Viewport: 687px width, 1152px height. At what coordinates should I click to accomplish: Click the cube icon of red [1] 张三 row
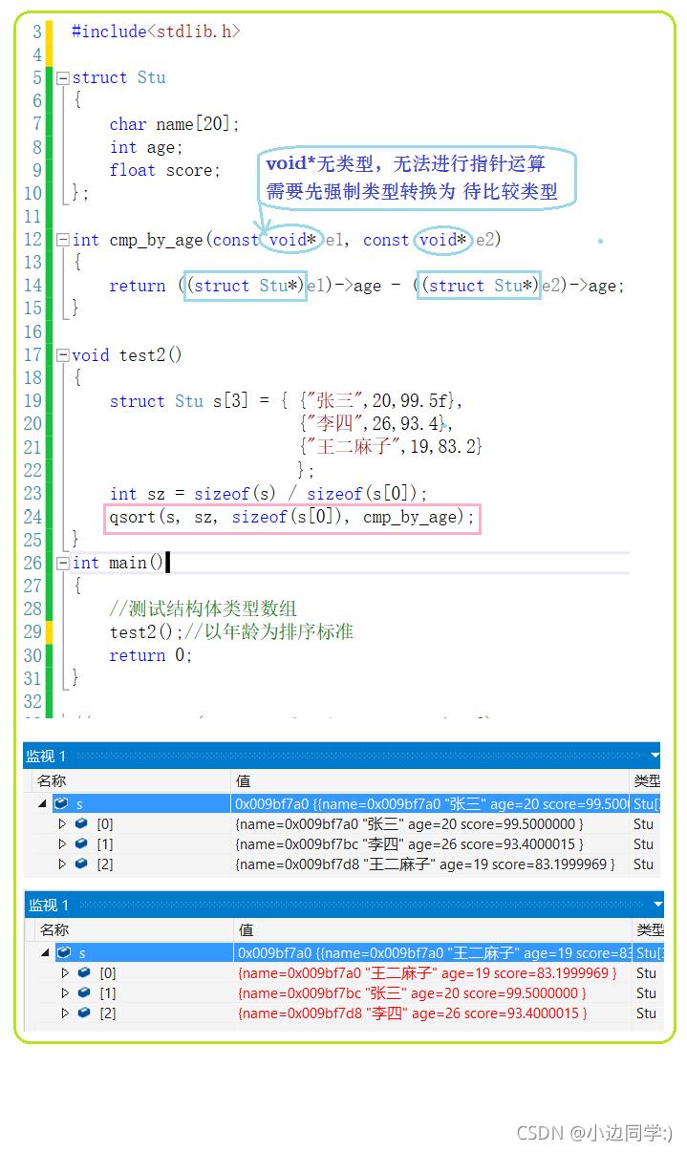83,993
